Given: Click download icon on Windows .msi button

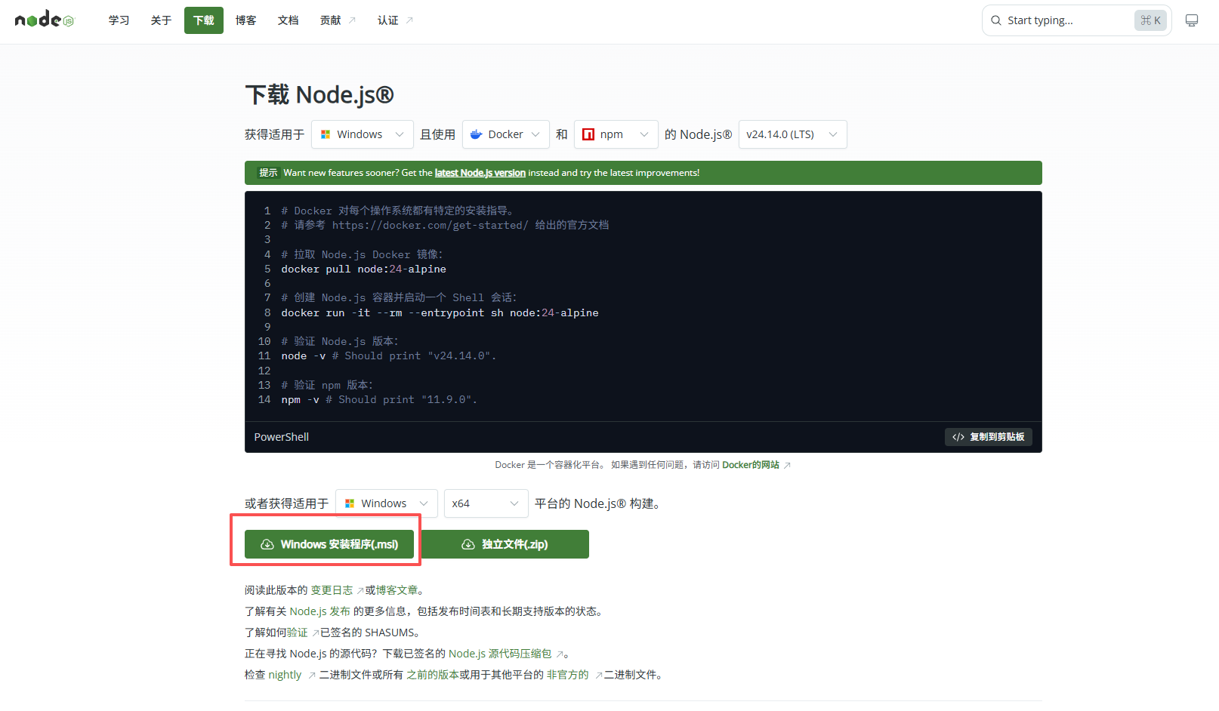Looking at the screenshot, I should [x=267, y=544].
